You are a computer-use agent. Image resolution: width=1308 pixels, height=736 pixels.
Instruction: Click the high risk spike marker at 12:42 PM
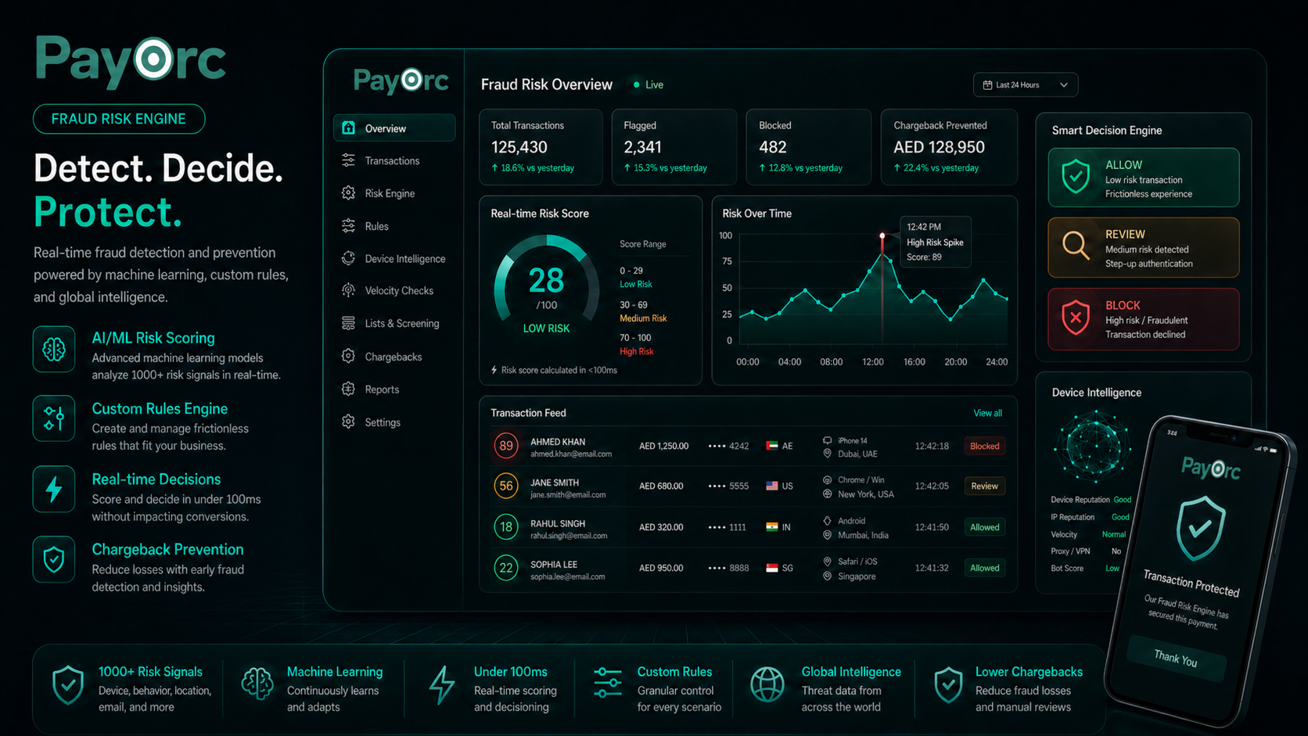click(x=882, y=235)
